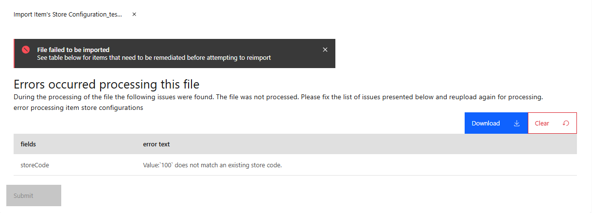This screenshot has width=592, height=213.
Task: Select the storeCode cell in the table
Action: [35, 165]
